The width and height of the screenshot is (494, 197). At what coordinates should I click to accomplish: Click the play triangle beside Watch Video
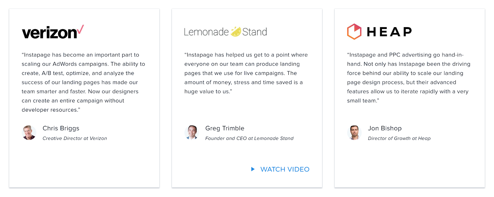click(253, 169)
